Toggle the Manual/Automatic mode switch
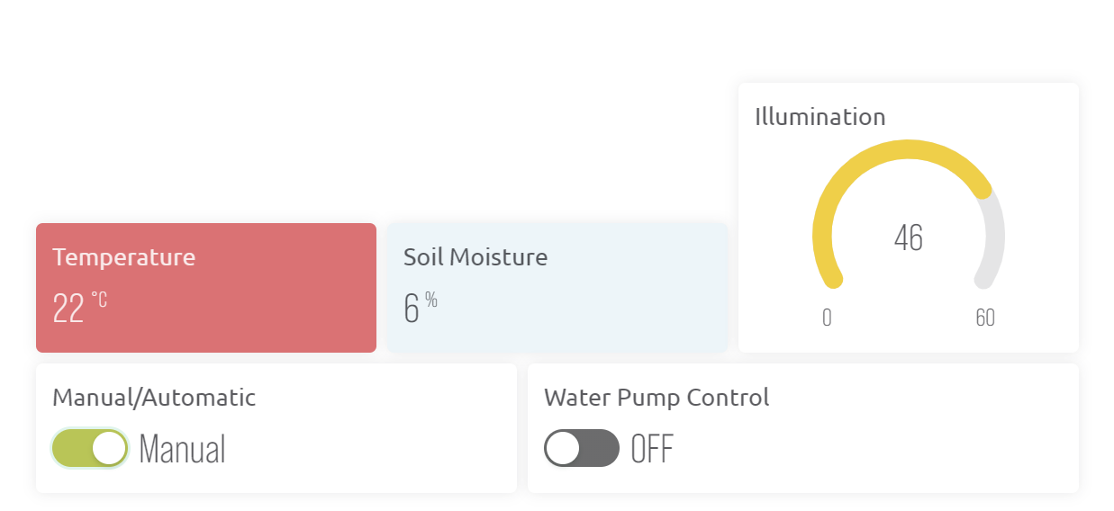Image resolution: width=1114 pixels, height=511 pixels. [x=89, y=448]
